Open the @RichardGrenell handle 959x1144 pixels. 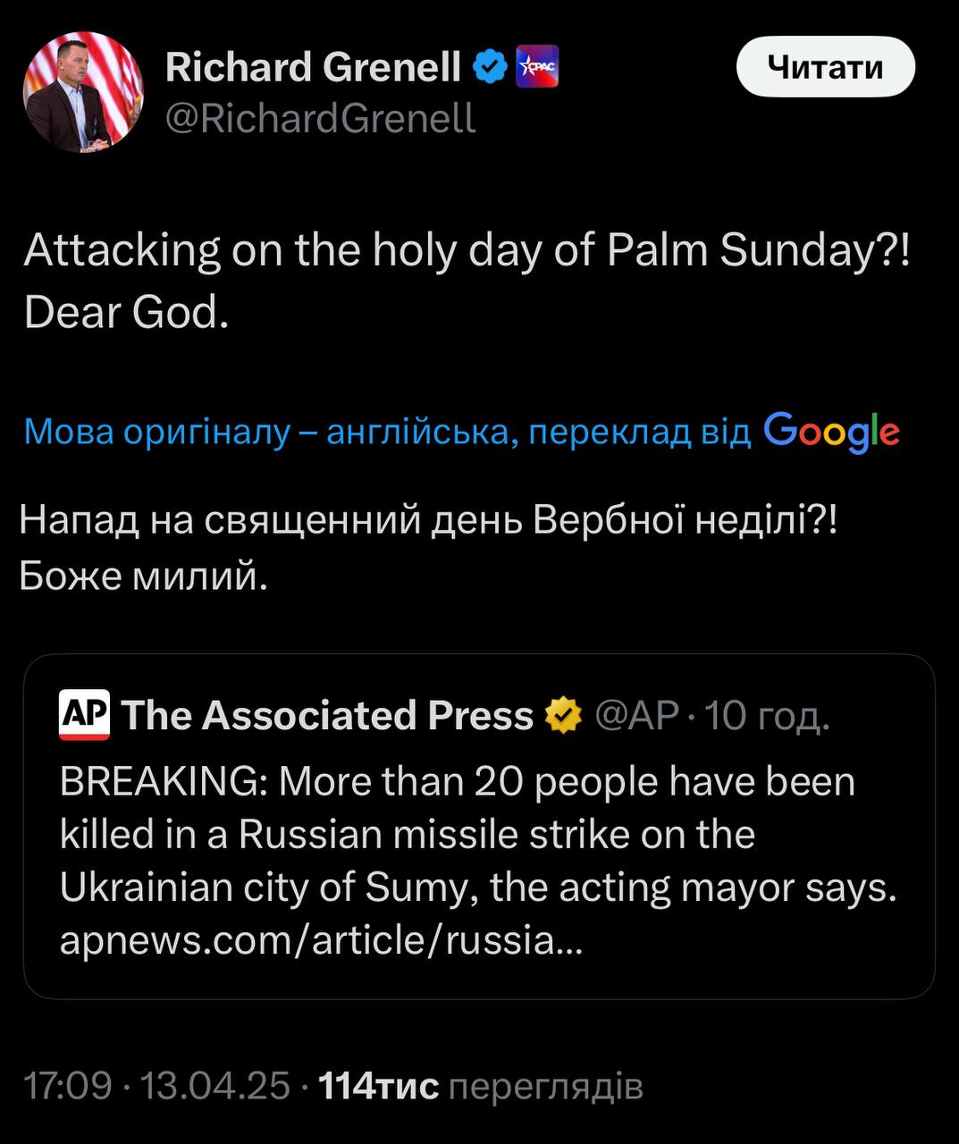[x=320, y=118]
